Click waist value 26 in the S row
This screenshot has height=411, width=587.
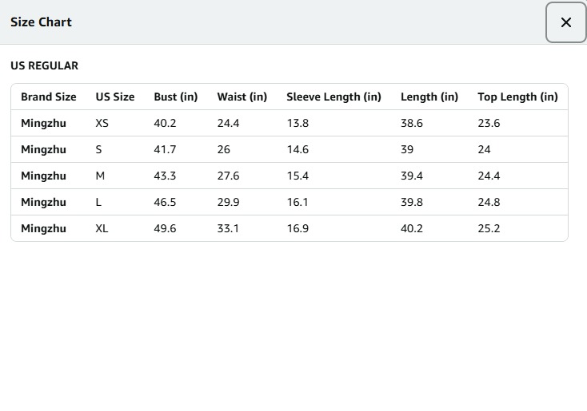(224, 149)
